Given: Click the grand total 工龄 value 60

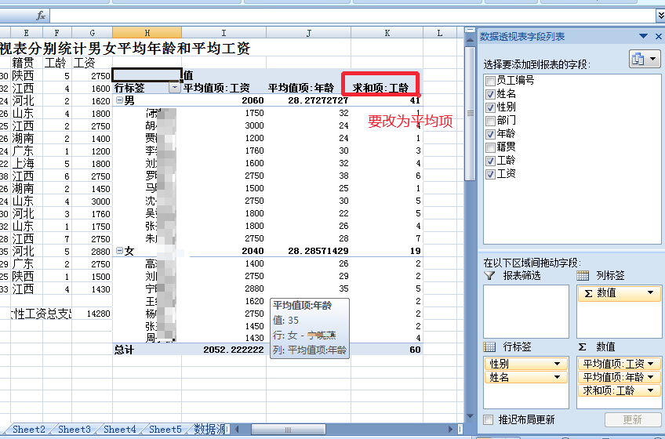Looking at the screenshot, I should tap(415, 350).
